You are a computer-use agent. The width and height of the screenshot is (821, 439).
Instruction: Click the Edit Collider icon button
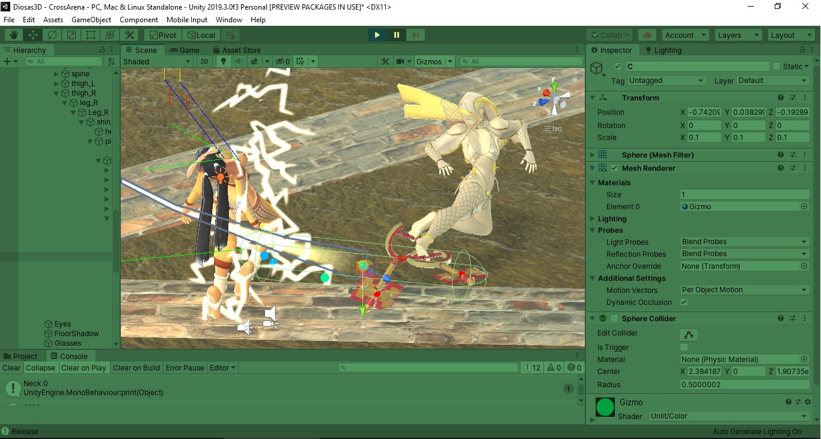coord(689,334)
